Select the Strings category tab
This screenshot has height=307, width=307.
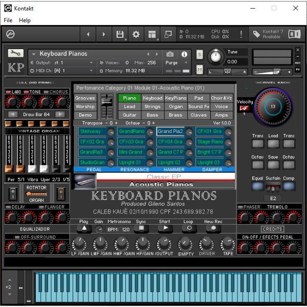pyautogui.click(x=152, y=106)
